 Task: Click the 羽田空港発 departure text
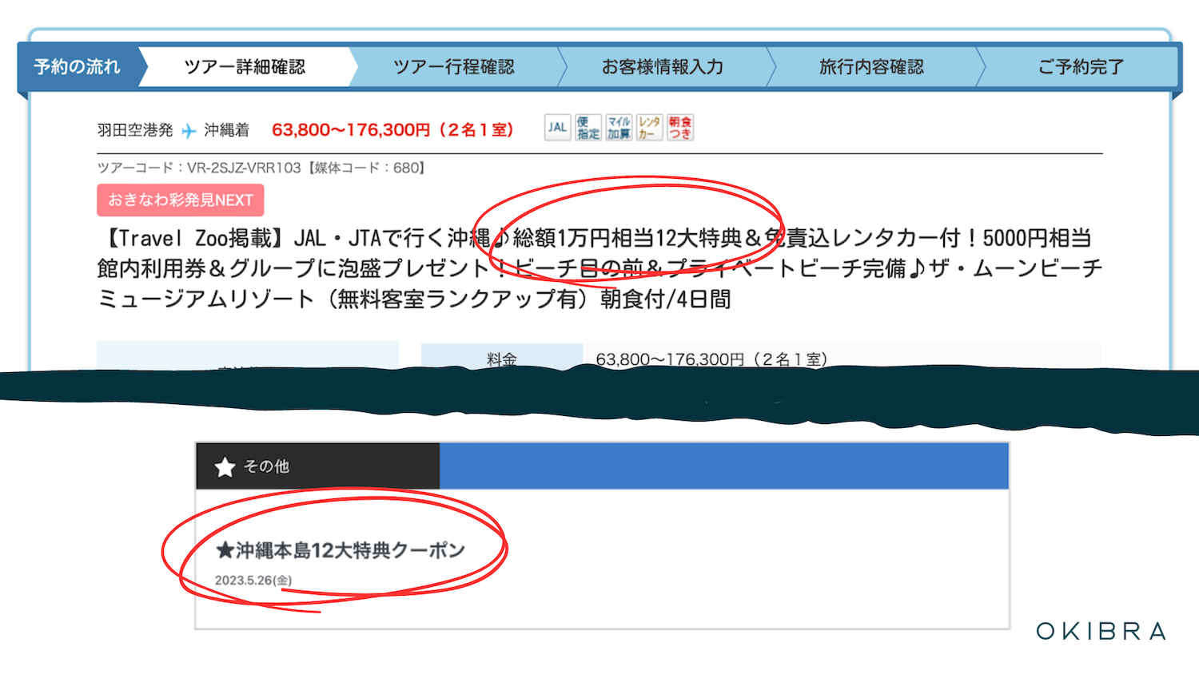[135, 130]
